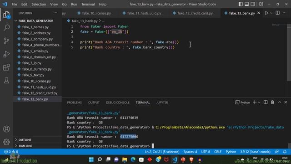Switch to DEBUG CONSOLE tab
The height and width of the screenshot is (164, 291).
point(117,102)
